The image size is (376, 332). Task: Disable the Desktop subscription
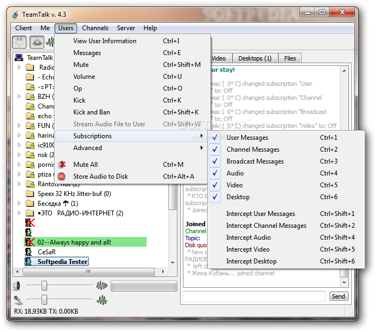[215, 197]
